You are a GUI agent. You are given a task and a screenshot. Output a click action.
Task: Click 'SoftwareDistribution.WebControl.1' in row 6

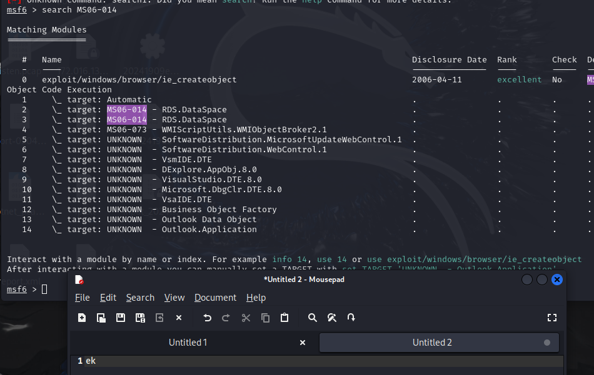point(244,150)
